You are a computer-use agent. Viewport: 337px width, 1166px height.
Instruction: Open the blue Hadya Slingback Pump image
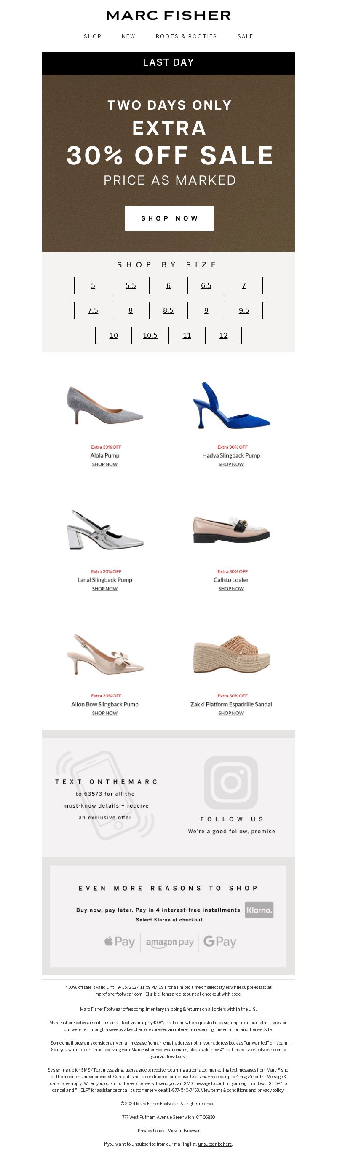(x=231, y=406)
